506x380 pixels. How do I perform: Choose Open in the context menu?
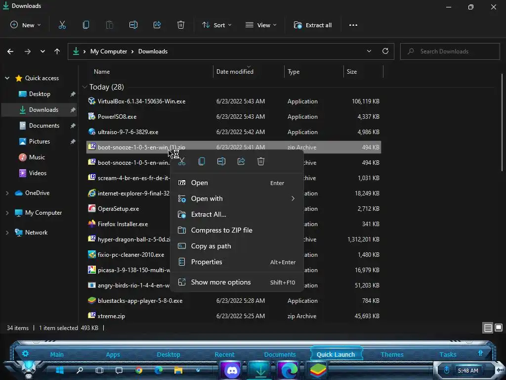(237, 183)
